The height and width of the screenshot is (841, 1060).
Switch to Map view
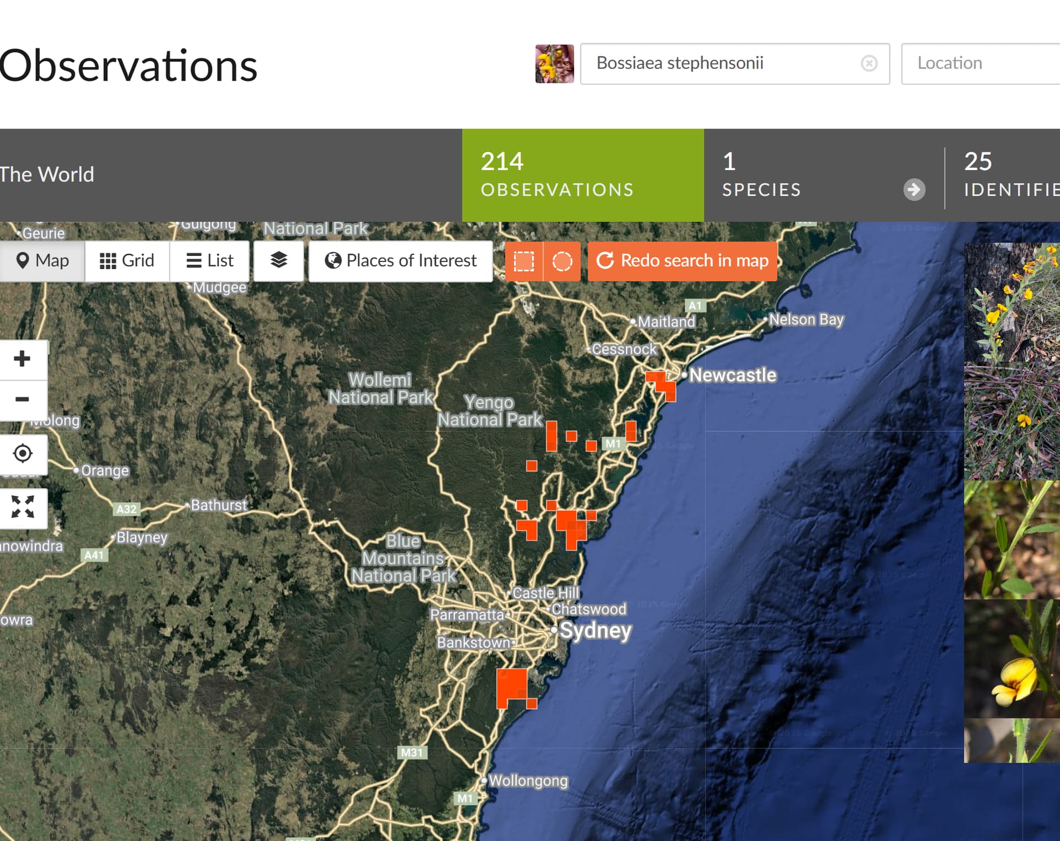(x=43, y=260)
